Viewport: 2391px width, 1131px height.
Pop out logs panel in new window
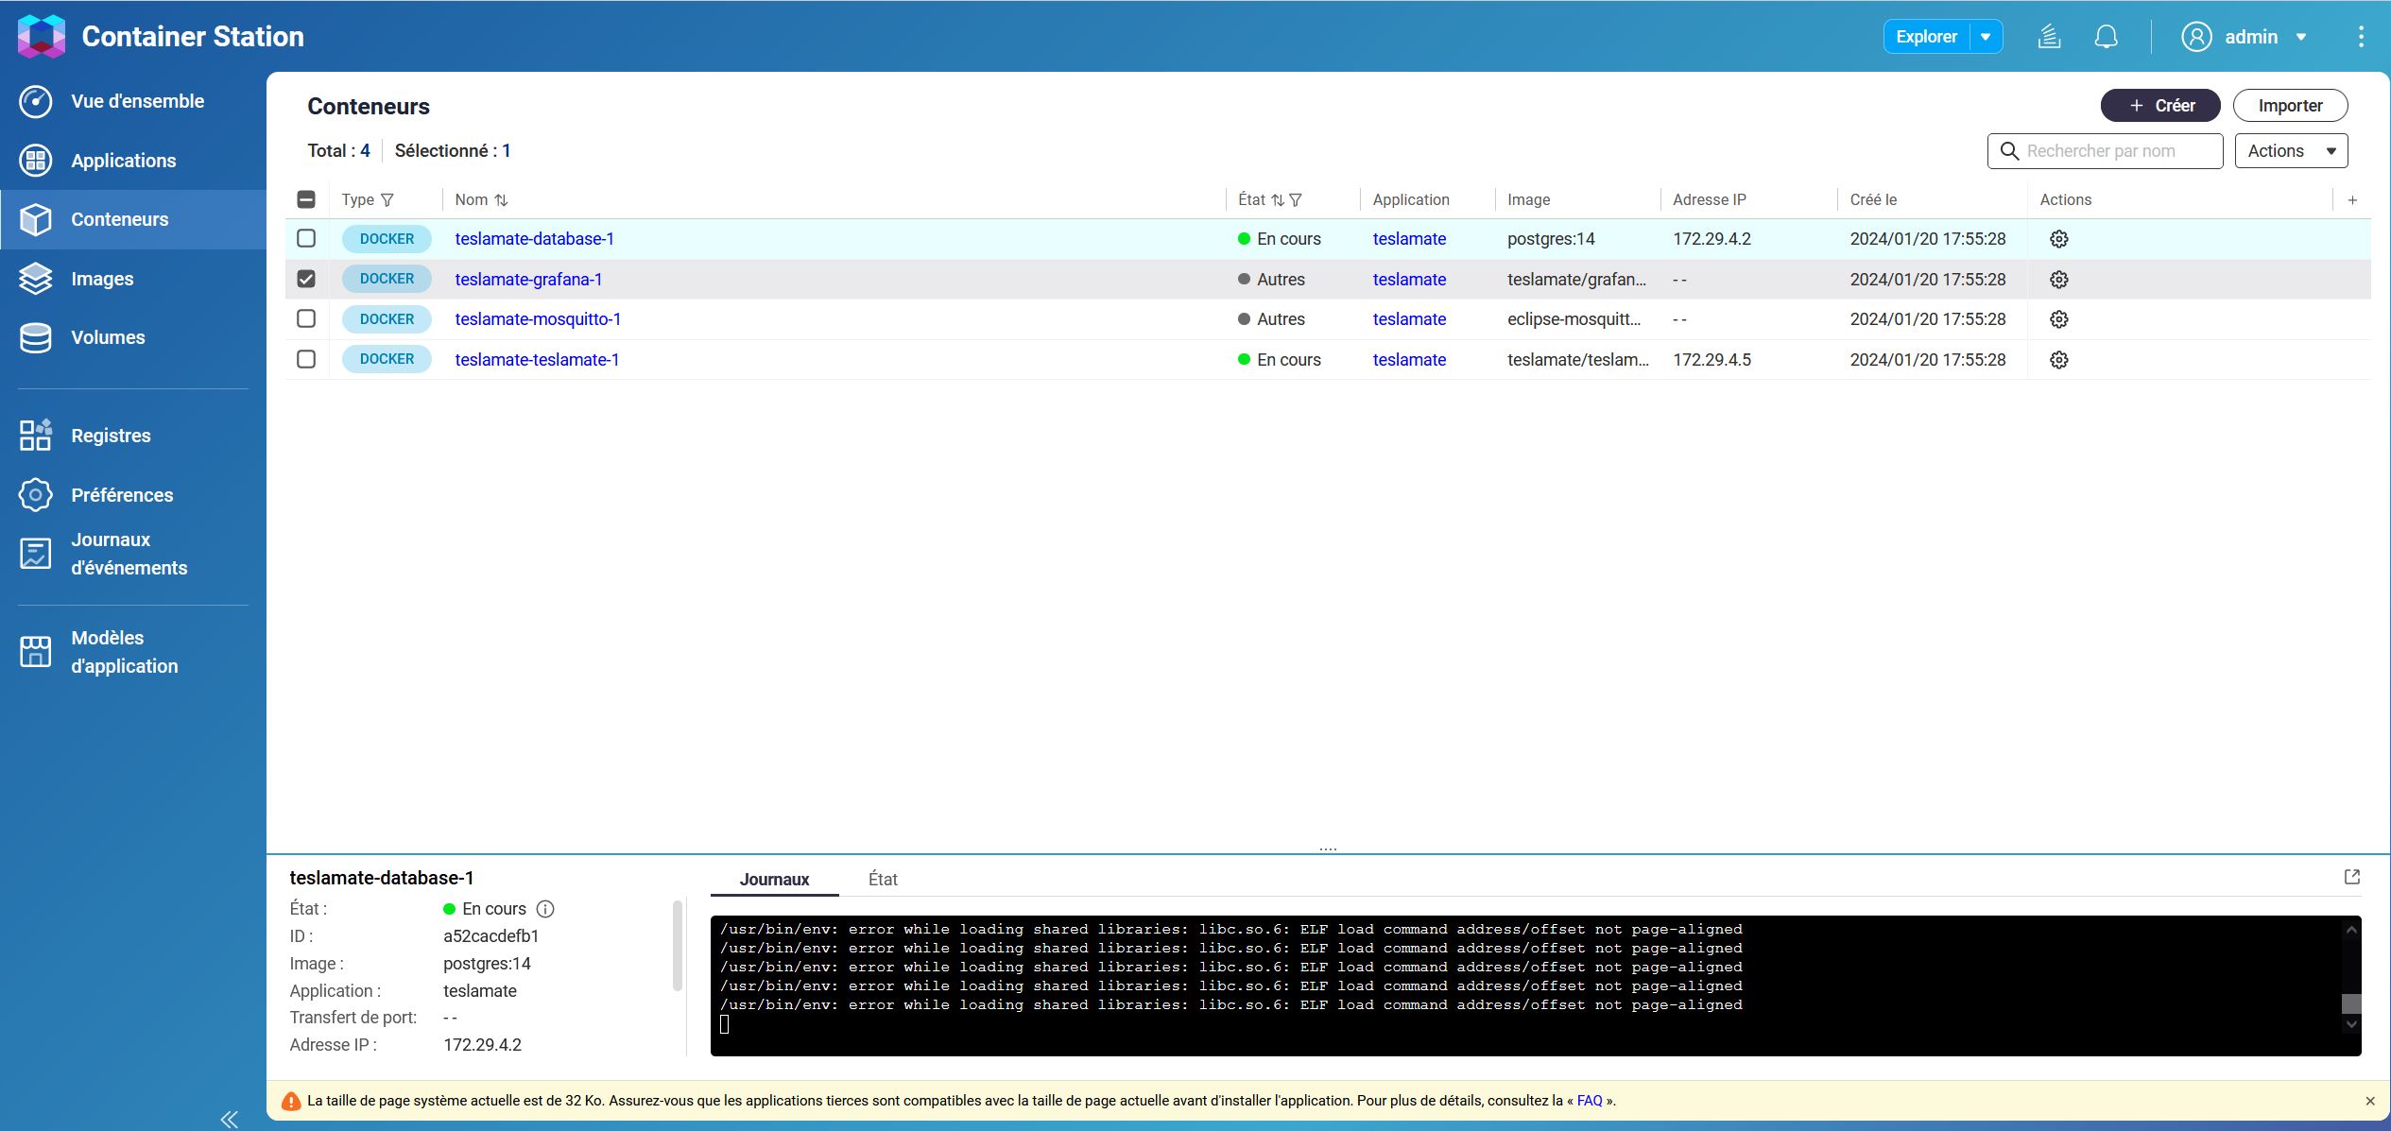pyautogui.click(x=2351, y=877)
